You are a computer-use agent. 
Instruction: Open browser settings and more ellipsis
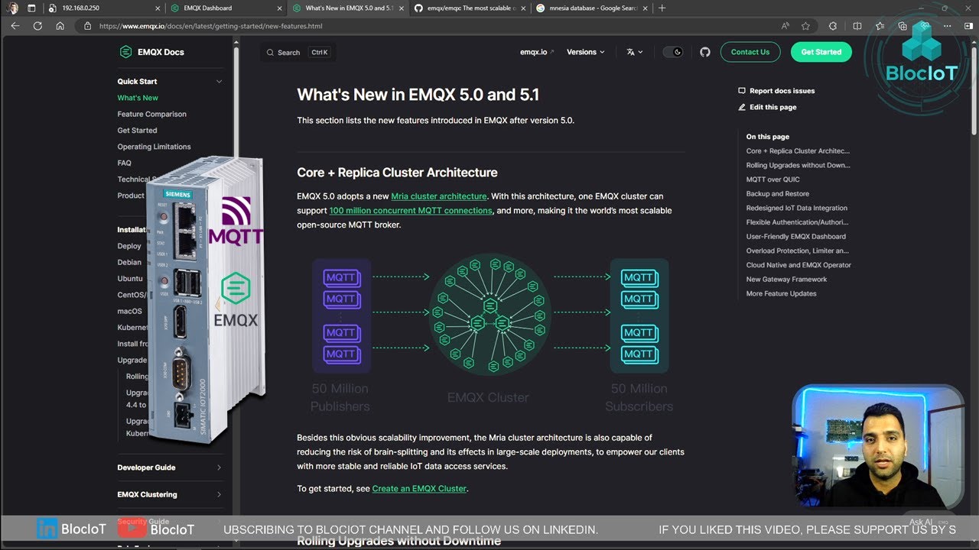pyautogui.click(x=948, y=25)
